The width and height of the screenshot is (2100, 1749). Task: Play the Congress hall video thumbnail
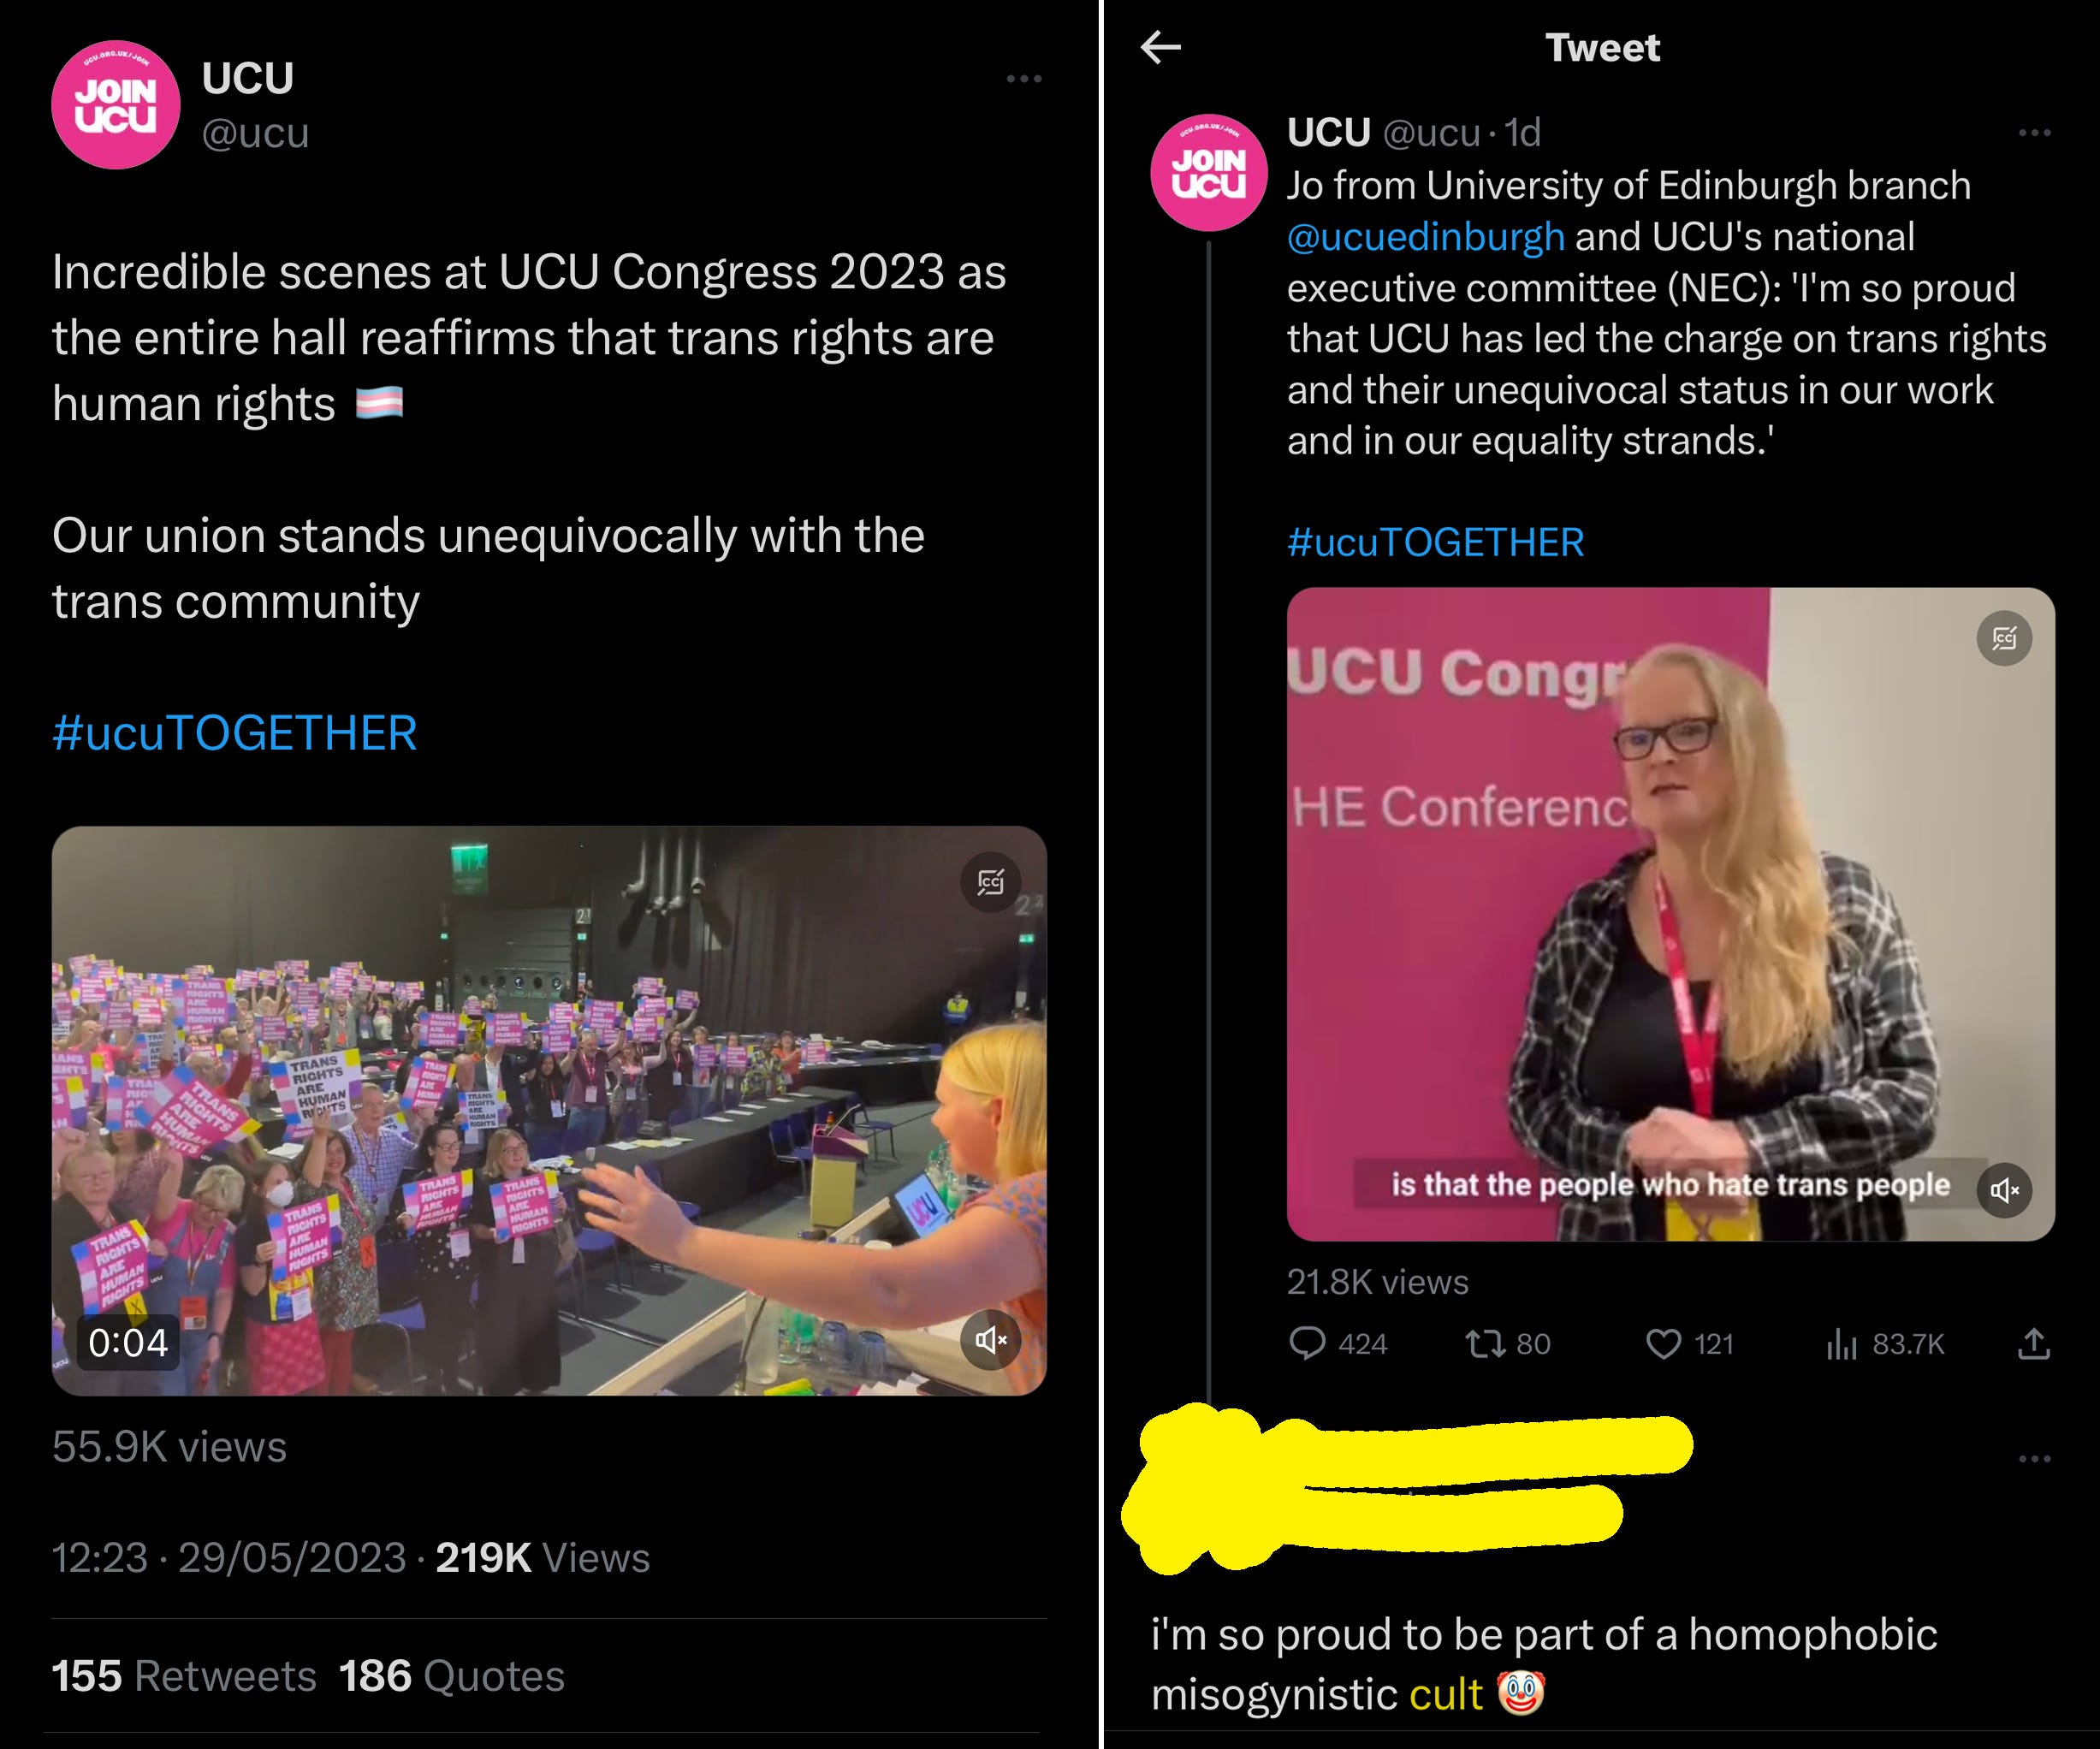pyautogui.click(x=549, y=1110)
